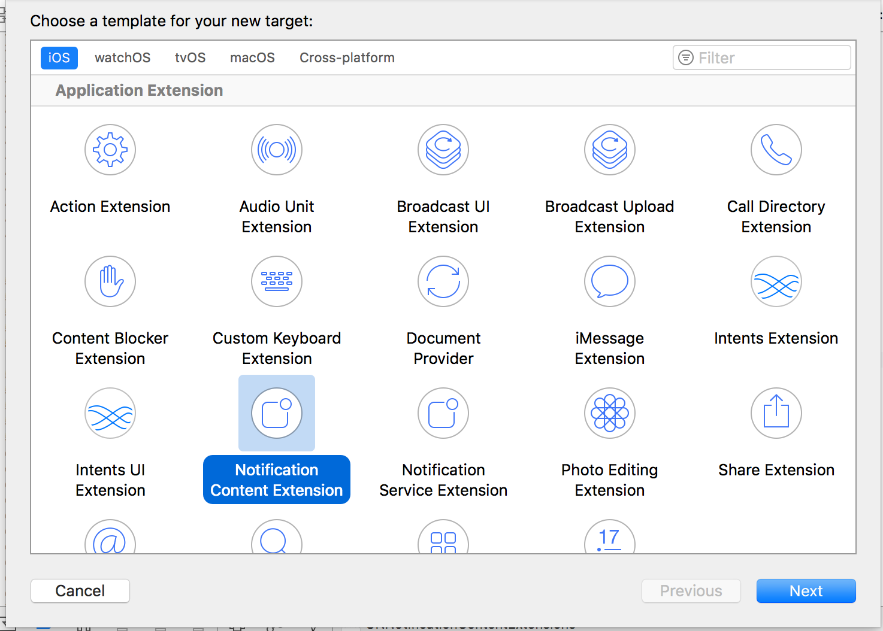Select the Content Blocker Extension hand icon

[x=110, y=281]
